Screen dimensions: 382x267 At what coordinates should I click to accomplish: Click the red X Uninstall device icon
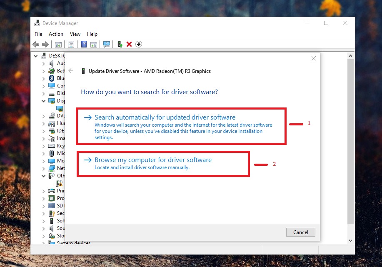tap(129, 44)
